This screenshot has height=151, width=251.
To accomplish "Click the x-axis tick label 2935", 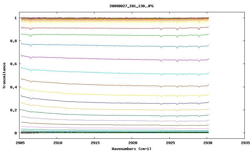I will point(245,143).
